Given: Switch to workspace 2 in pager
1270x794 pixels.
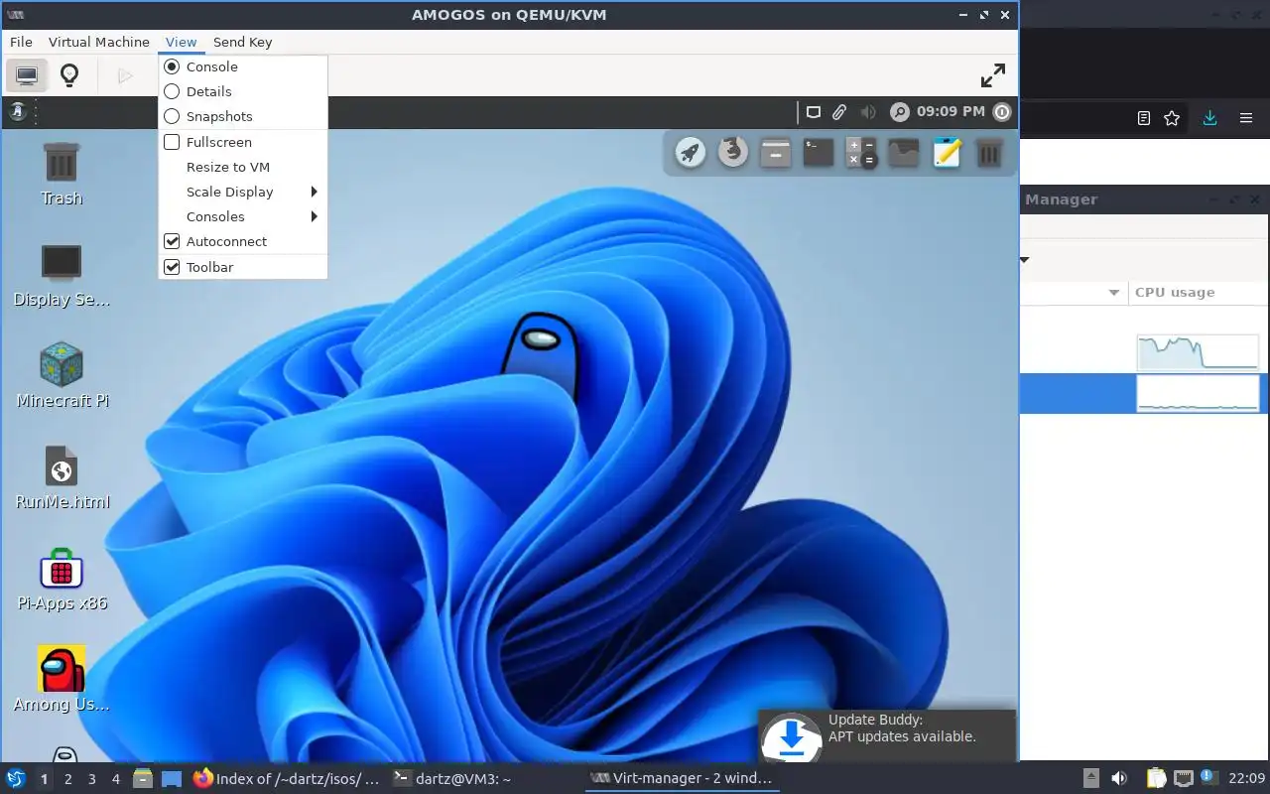Looking at the screenshot, I should point(68,779).
